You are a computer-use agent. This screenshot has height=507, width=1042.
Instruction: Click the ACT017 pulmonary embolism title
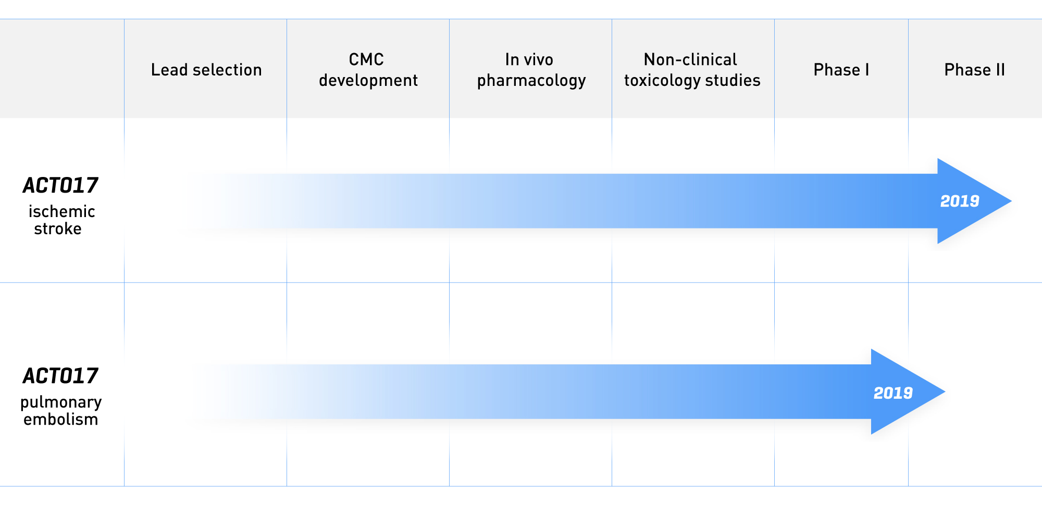(60, 376)
